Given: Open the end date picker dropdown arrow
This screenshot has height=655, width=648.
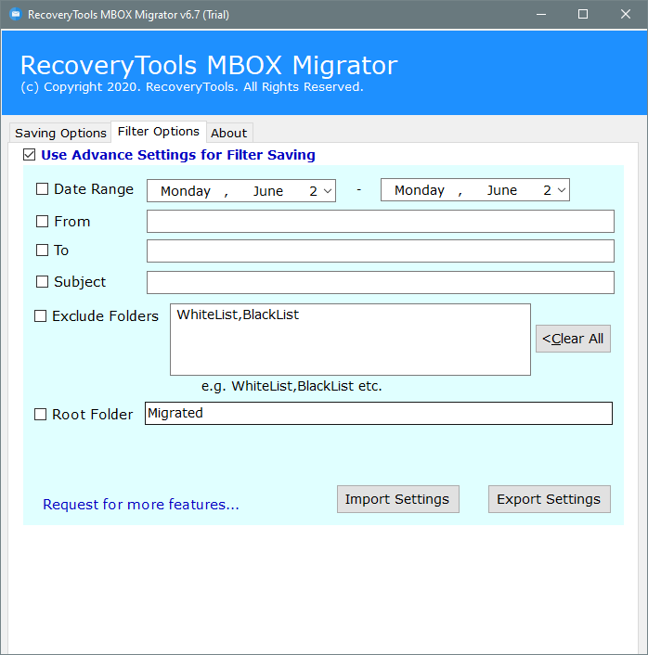Looking at the screenshot, I should point(562,190).
